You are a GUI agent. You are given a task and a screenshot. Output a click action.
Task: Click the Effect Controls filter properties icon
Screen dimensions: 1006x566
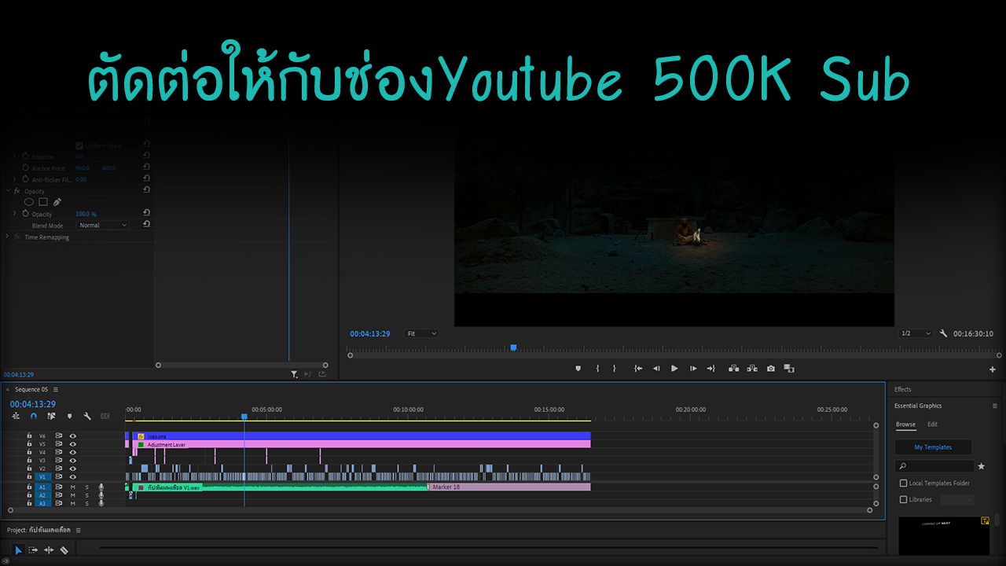[294, 375]
